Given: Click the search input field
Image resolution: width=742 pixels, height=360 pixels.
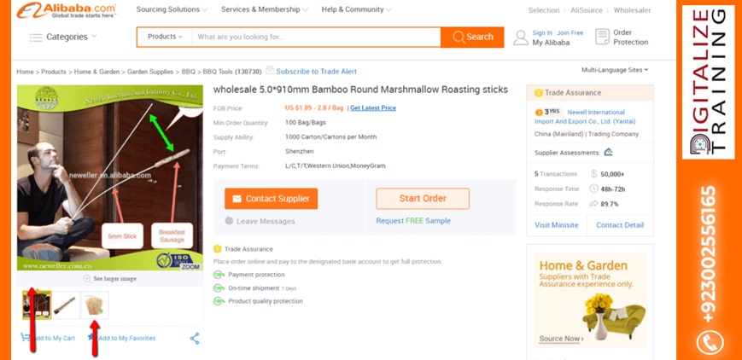Looking at the screenshot, I should tap(316, 38).
